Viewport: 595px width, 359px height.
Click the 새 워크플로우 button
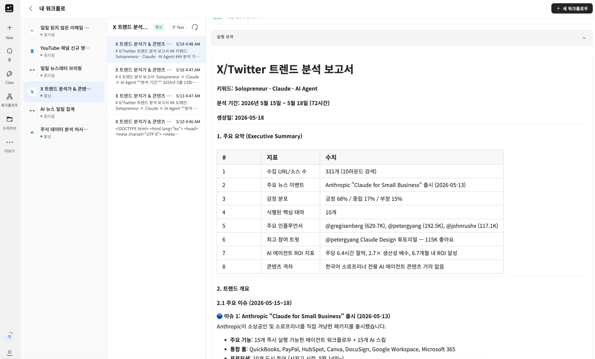click(572, 8)
